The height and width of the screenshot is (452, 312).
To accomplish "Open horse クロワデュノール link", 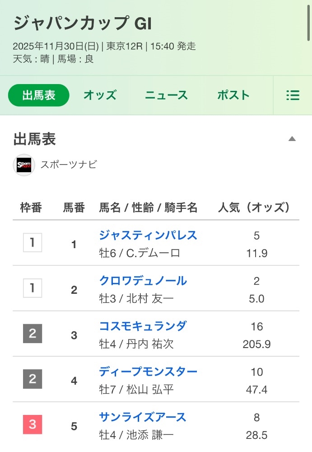I will [x=143, y=281].
